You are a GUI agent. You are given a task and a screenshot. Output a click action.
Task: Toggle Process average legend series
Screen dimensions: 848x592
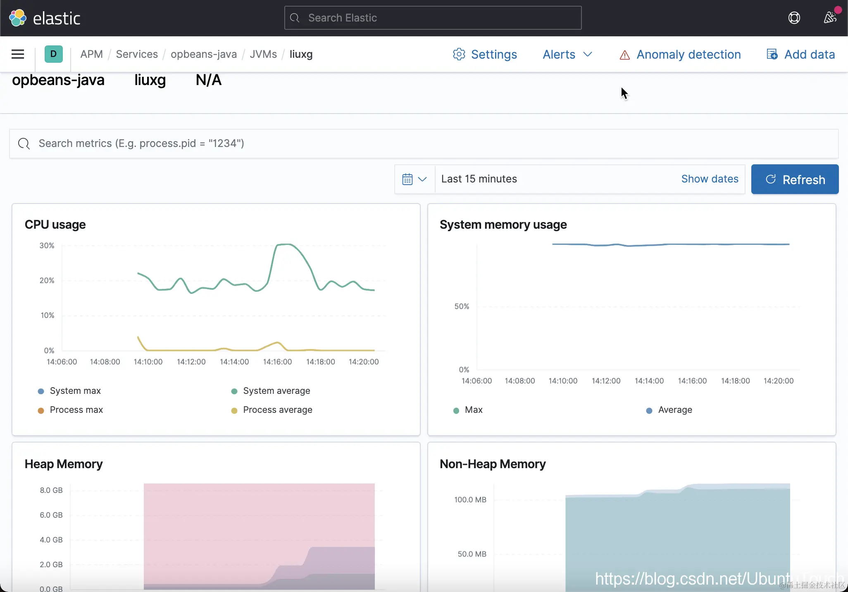point(277,410)
